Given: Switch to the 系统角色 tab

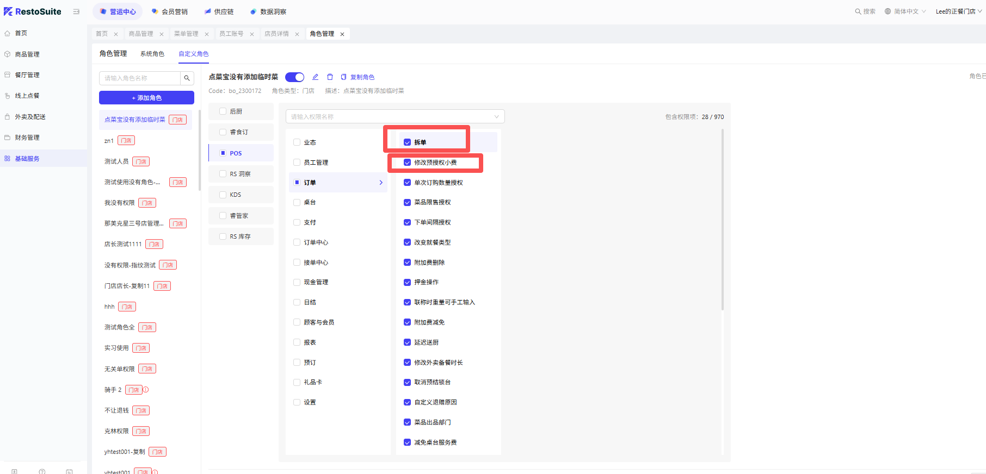Looking at the screenshot, I should 152,54.
